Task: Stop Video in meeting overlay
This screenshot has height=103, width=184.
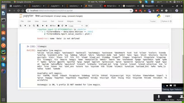Action: tap(170, 98)
